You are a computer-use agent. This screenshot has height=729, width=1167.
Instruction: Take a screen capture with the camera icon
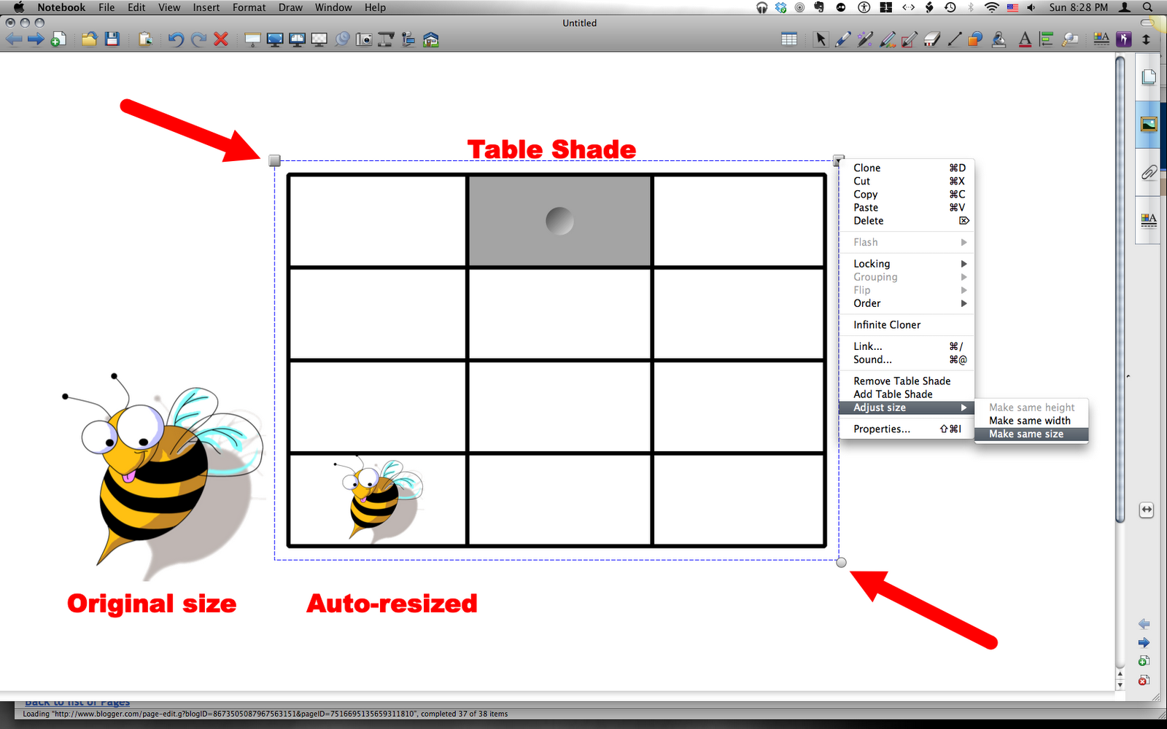tap(363, 40)
